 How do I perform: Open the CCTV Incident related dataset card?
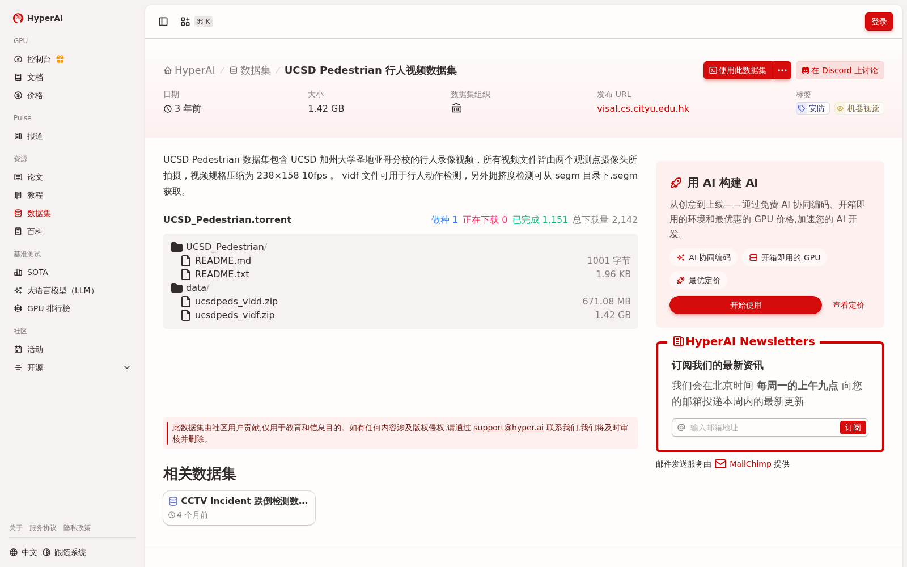tap(239, 508)
